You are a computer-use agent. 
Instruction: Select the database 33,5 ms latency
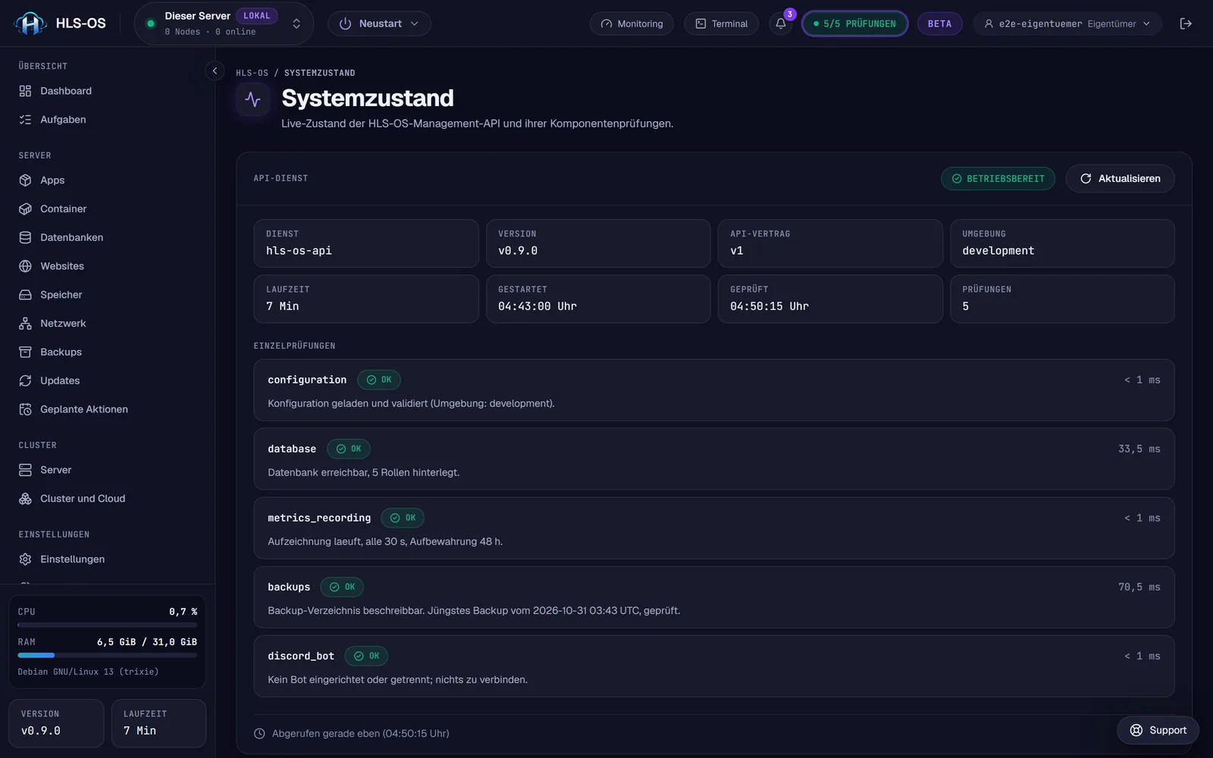(1139, 449)
